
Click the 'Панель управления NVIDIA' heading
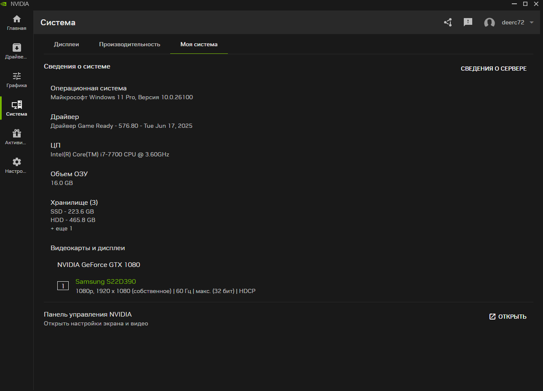click(88, 314)
